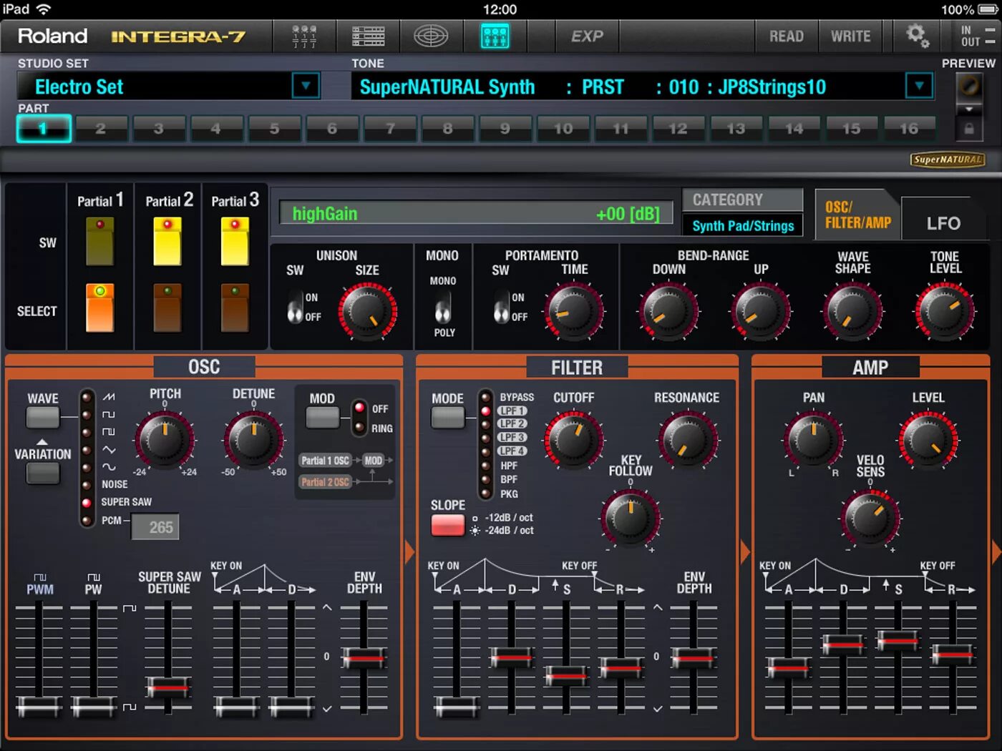
Task: Click the amp Level knob
Action: point(928,438)
